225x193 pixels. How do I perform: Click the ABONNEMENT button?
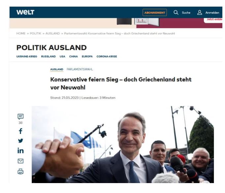(x=155, y=13)
